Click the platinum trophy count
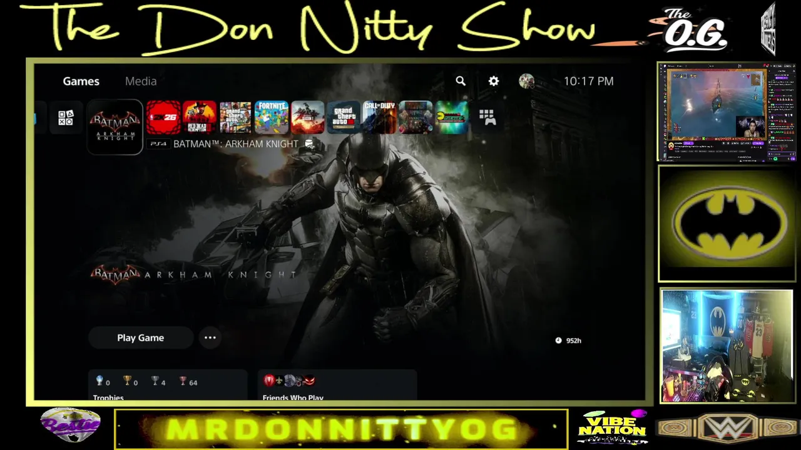 [x=103, y=381]
